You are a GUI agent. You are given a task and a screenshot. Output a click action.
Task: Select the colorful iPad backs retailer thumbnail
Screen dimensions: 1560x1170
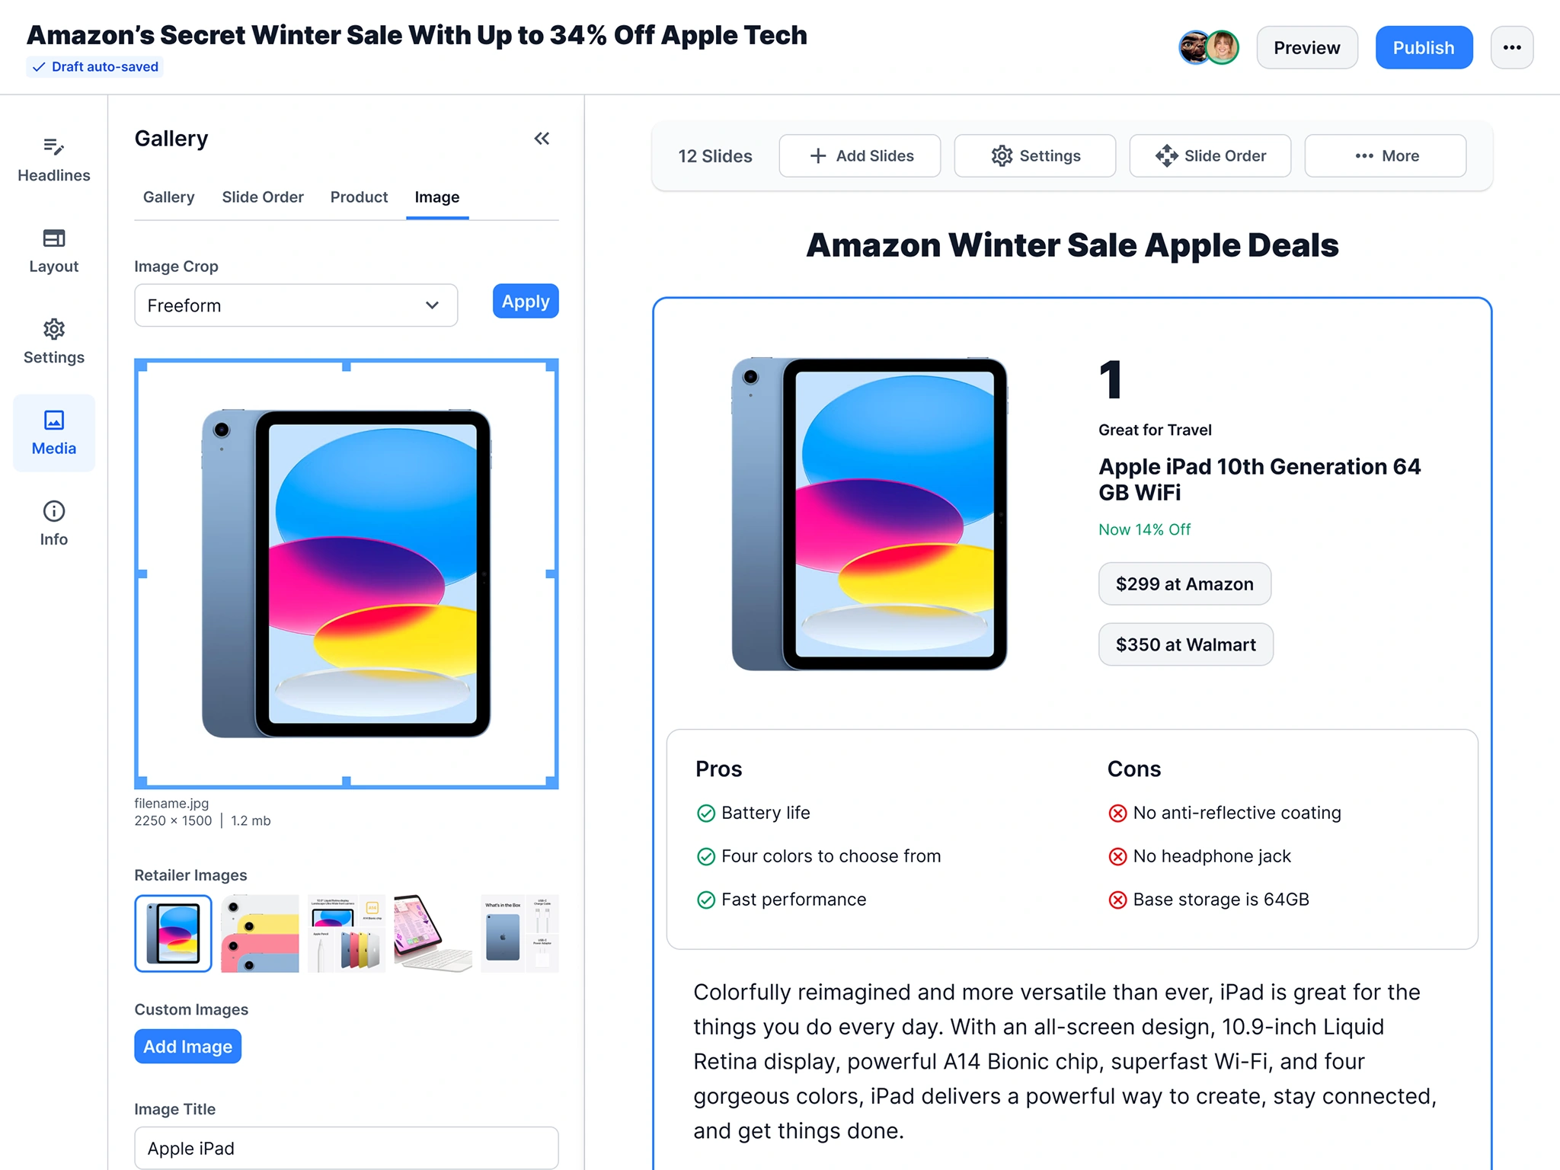(260, 933)
